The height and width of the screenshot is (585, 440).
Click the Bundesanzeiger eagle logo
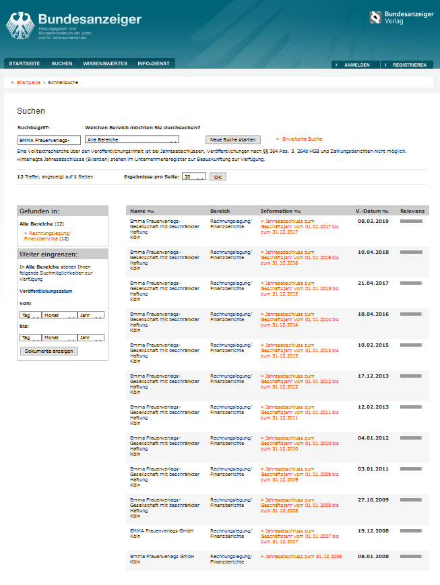[x=20, y=25]
